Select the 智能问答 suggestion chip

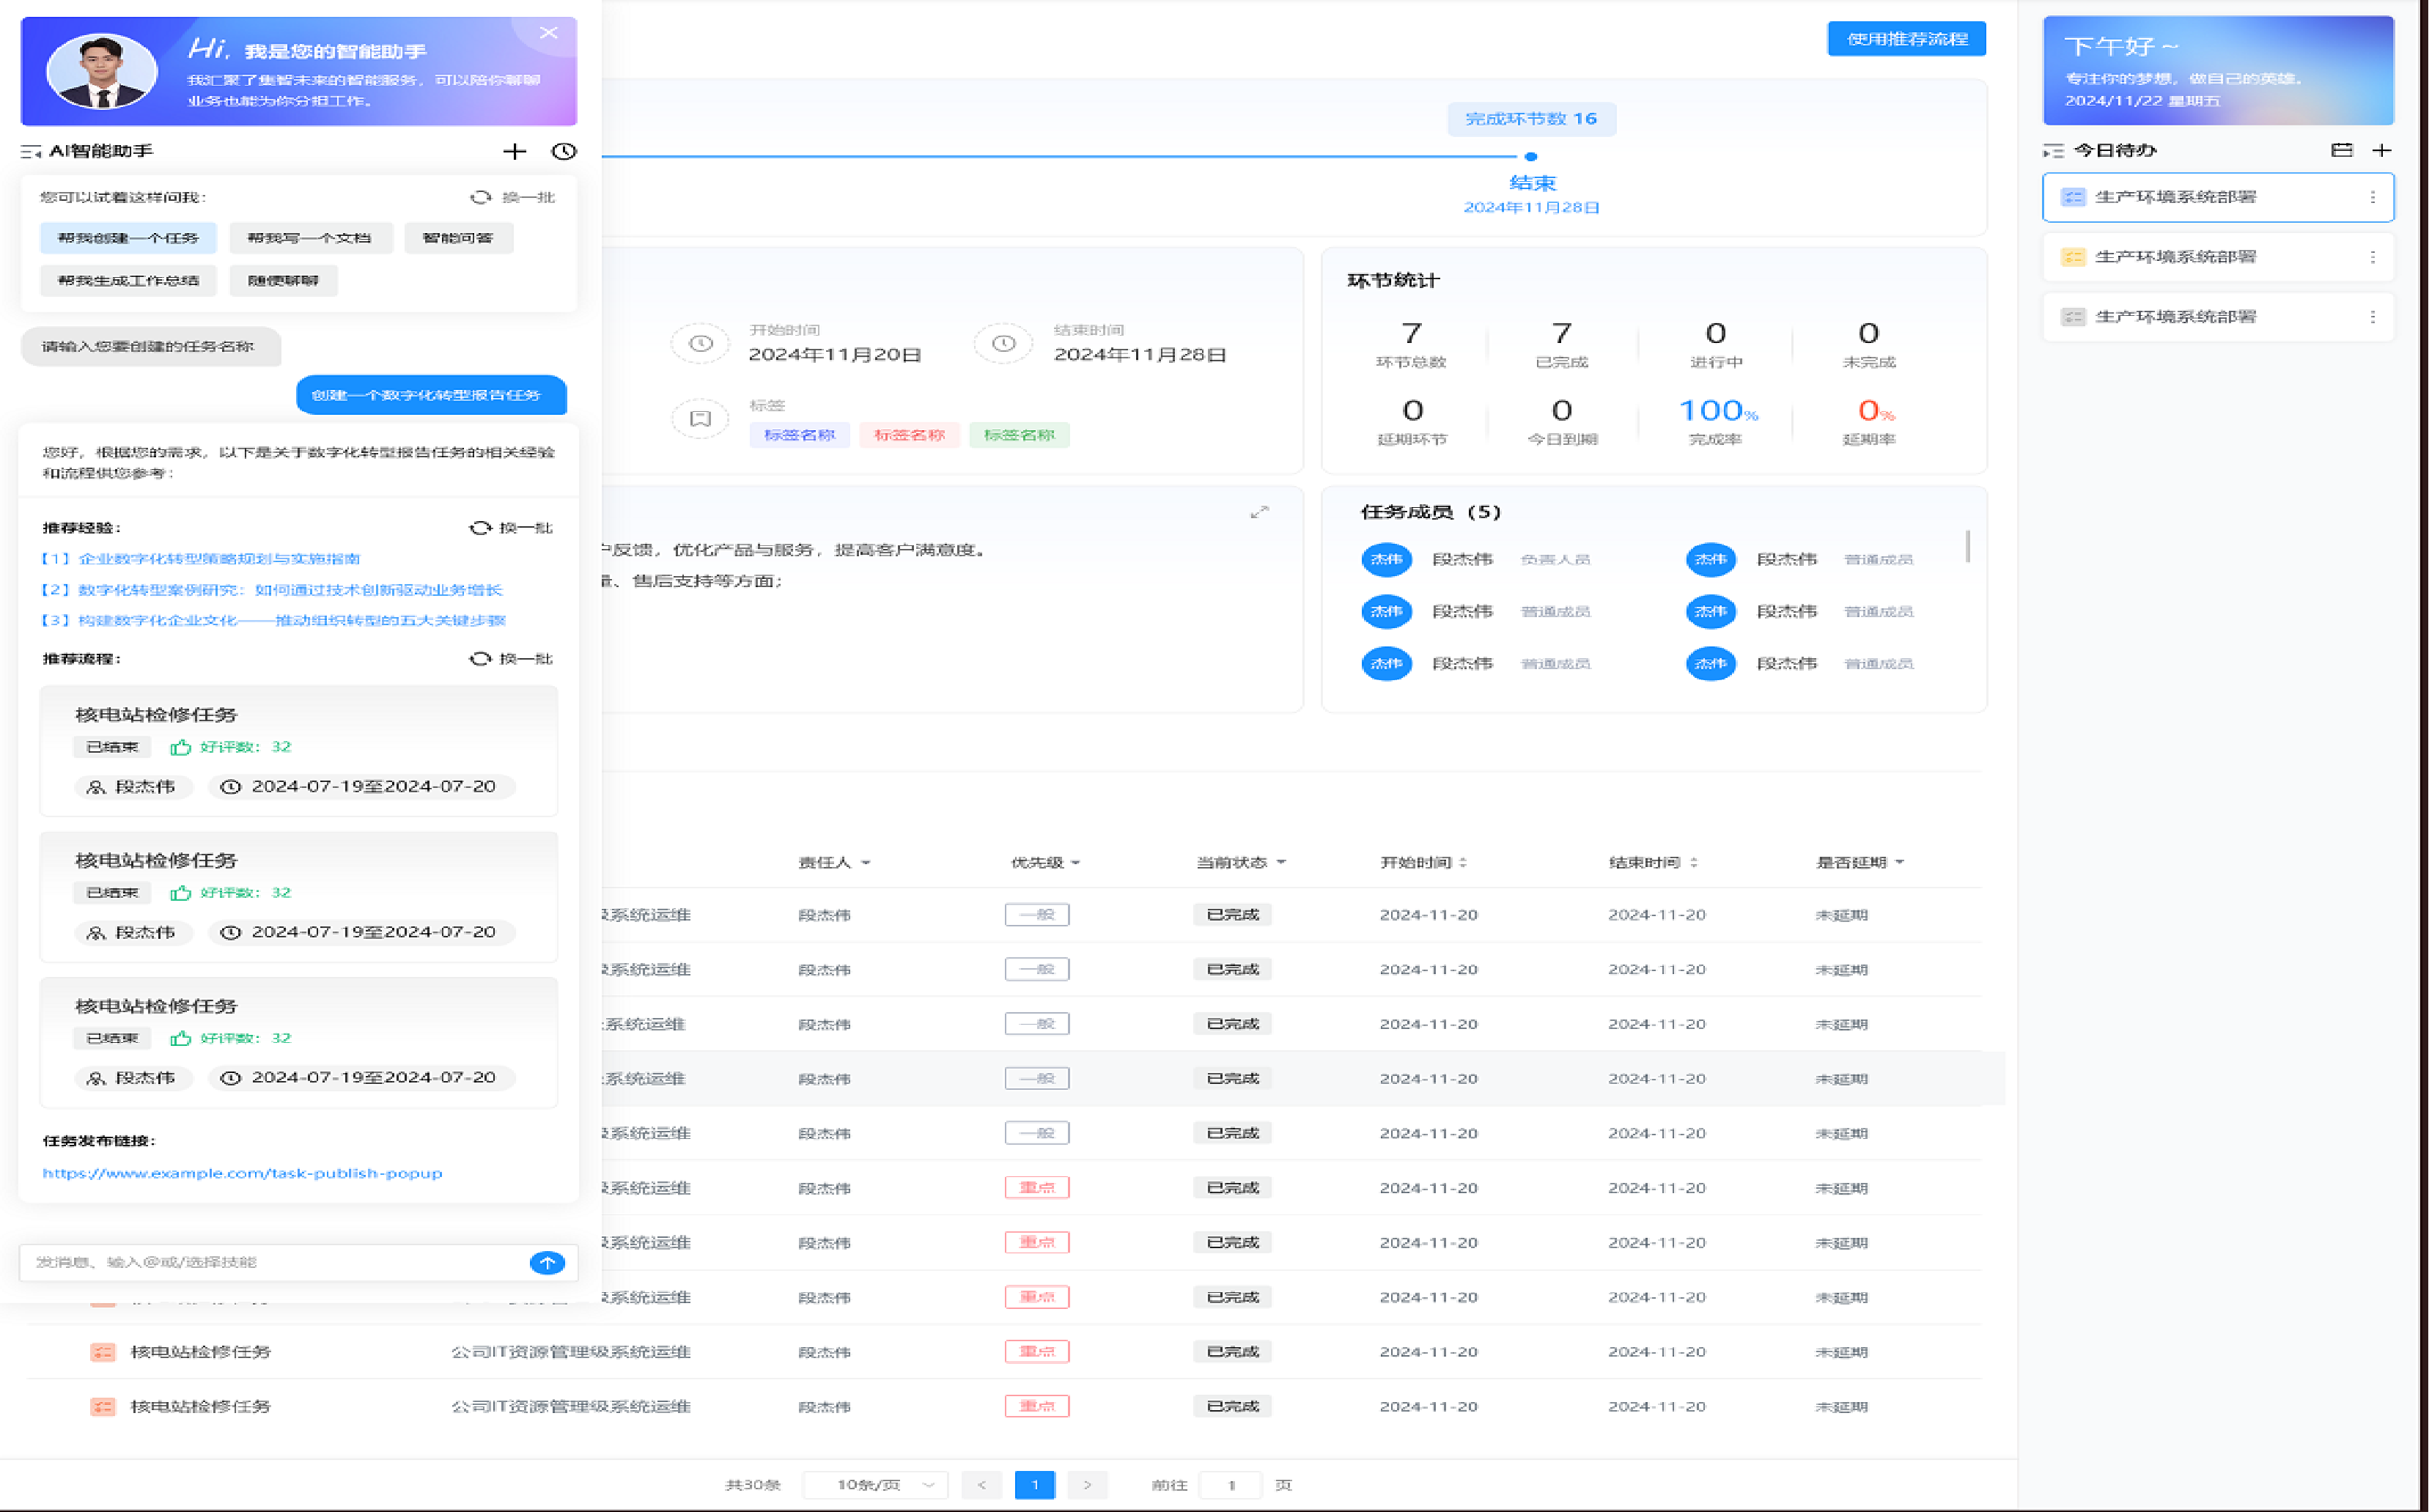458,238
